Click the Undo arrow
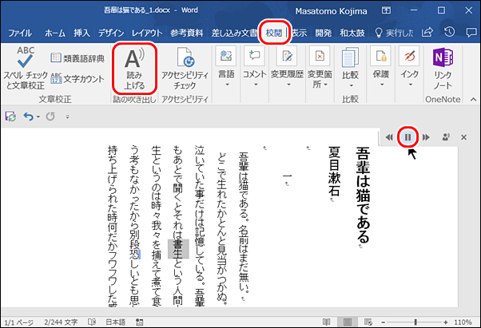 pos(29,117)
